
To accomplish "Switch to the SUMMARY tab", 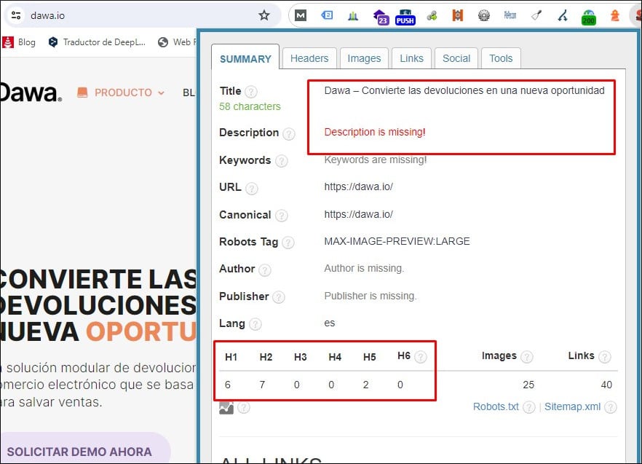I will point(245,58).
